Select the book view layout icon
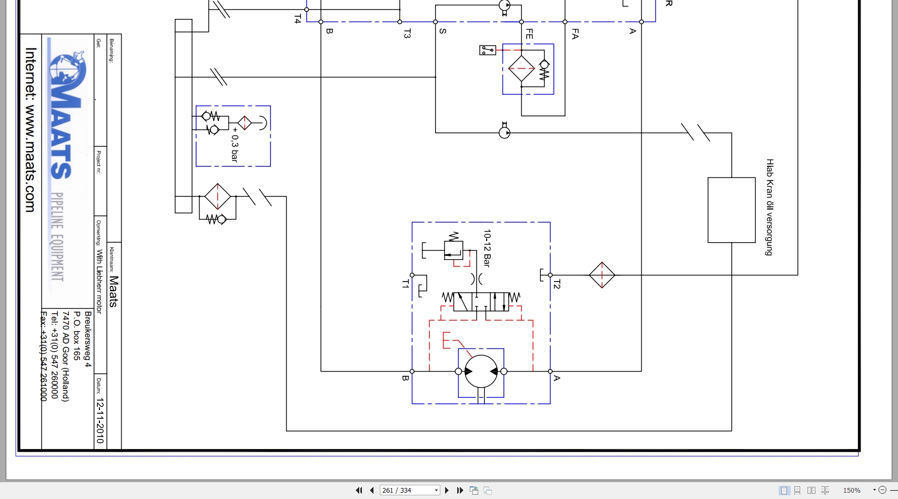 824,490
